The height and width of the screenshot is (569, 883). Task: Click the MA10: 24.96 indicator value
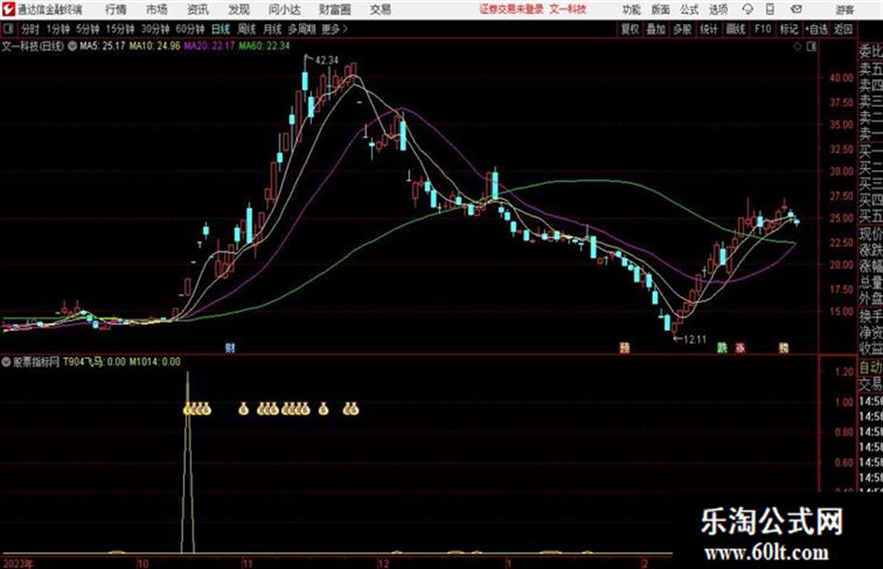tap(154, 46)
